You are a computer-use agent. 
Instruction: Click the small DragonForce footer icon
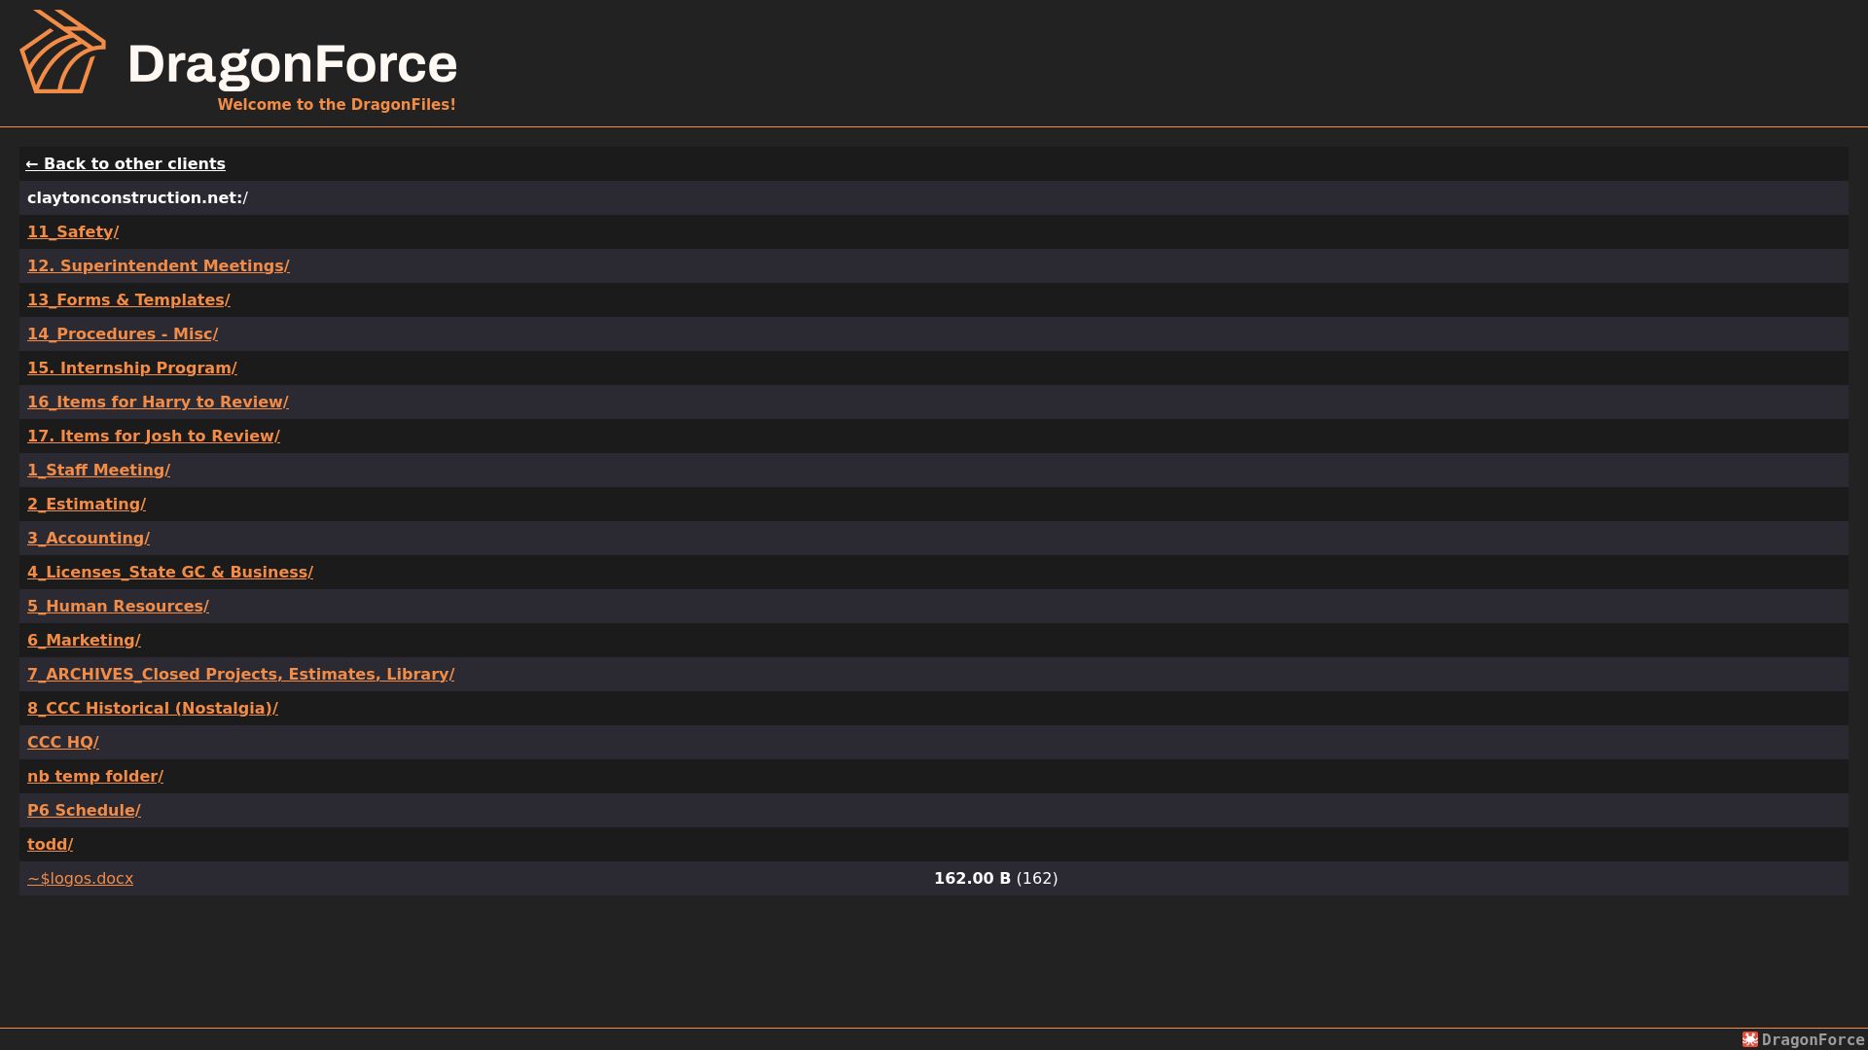1750,1039
